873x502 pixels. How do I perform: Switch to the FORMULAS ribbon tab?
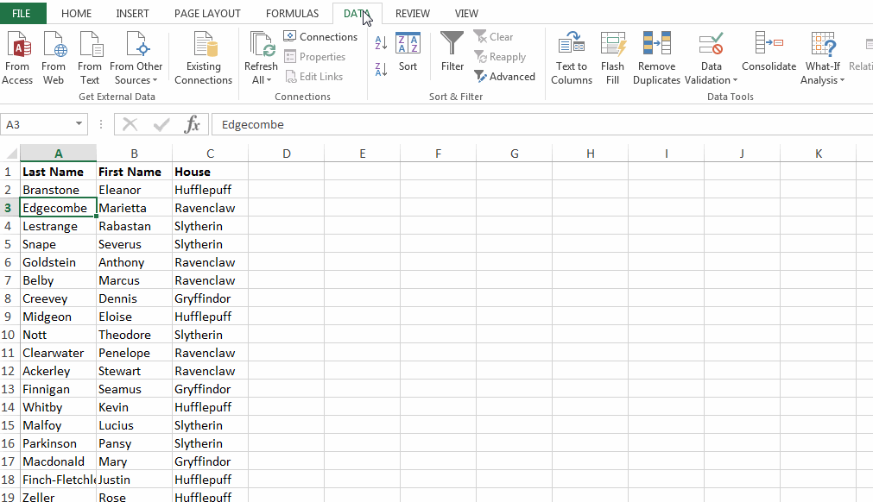point(292,13)
